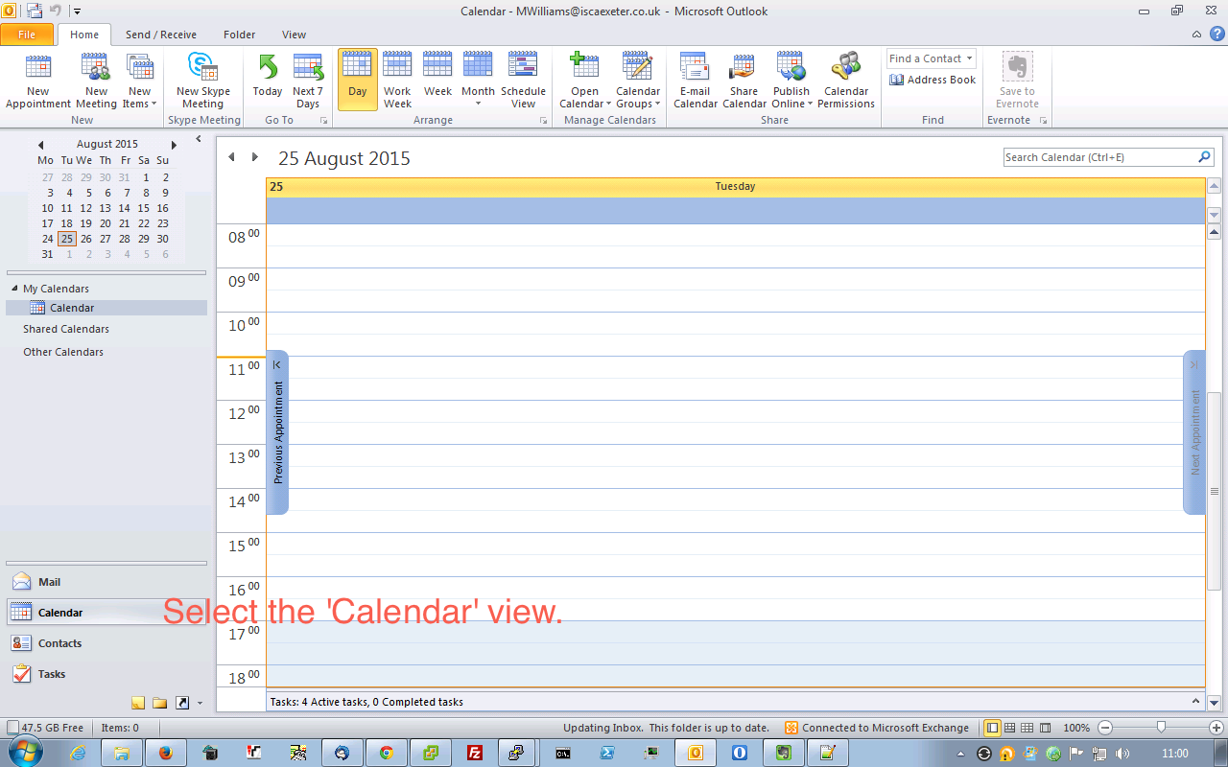Open FileZilla from the taskbar
This screenshot has height=767, width=1228.
[474, 753]
